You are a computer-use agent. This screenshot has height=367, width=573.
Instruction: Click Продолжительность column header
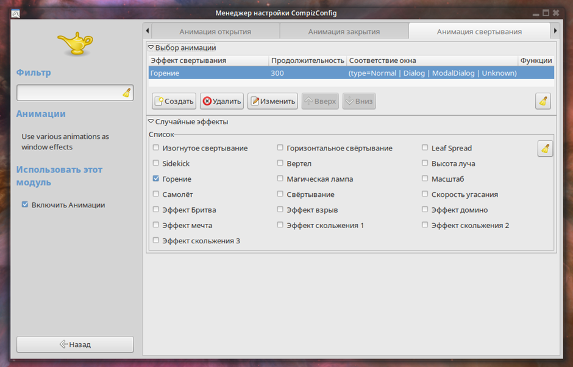(308, 61)
